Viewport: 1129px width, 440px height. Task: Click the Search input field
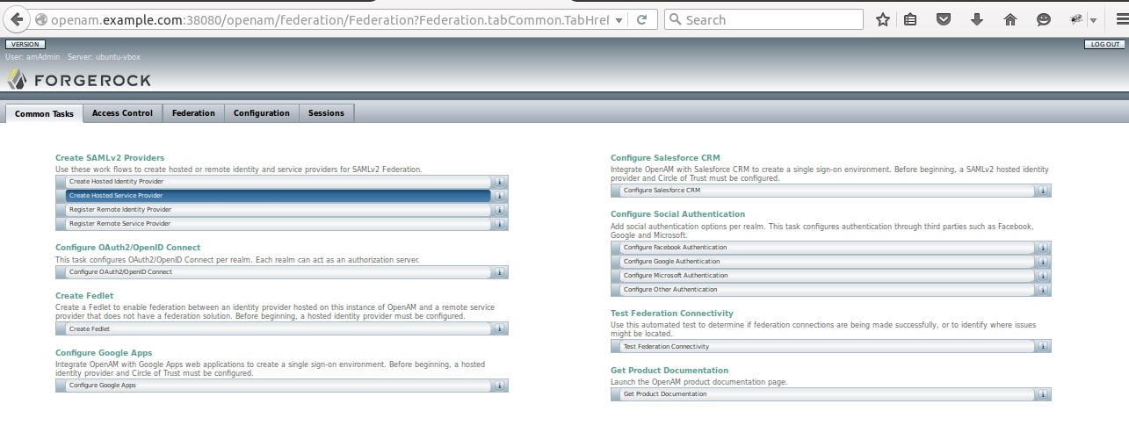coord(764,19)
